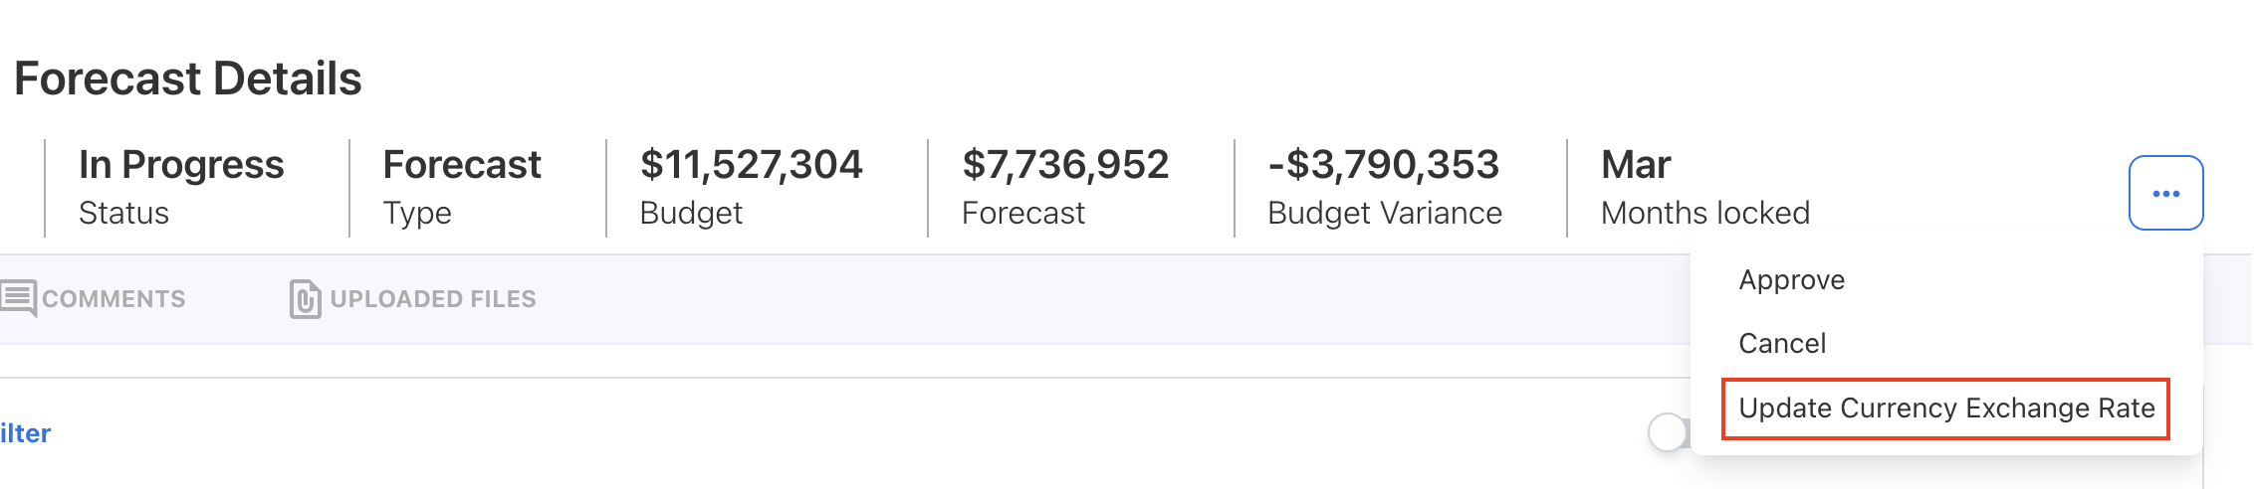2258x489 pixels.
Task: Select the $7,736,952 forecast amount
Action: 1064,165
